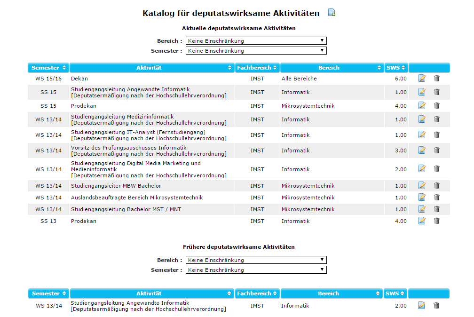This screenshot has width=474, height=317.
Task: Select the 'WS 15/16' semester cell
Action: click(48, 79)
